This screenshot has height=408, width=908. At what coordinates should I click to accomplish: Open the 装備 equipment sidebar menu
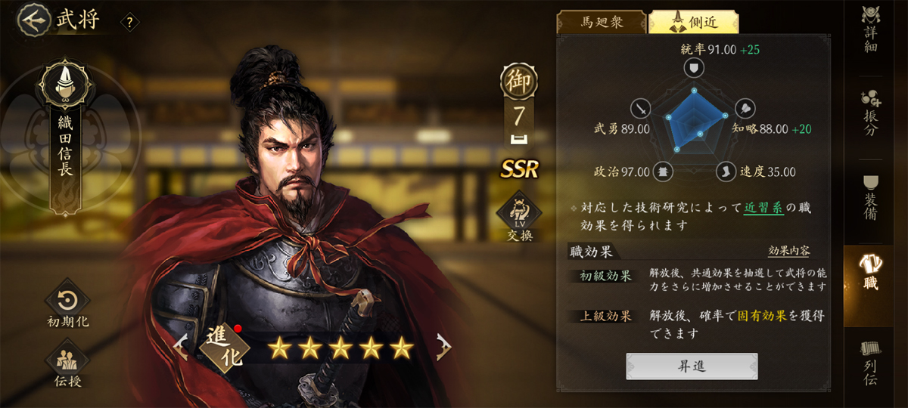click(871, 198)
